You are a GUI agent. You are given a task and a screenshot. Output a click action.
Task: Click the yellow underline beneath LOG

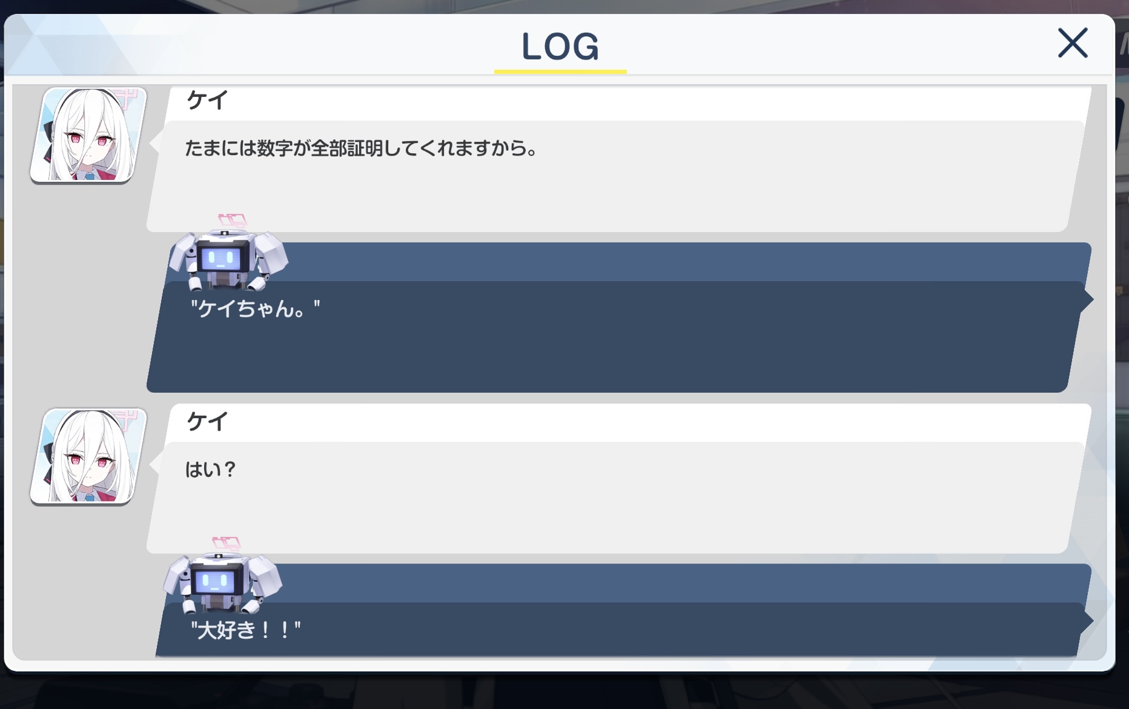pyautogui.click(x=560, y=72)
